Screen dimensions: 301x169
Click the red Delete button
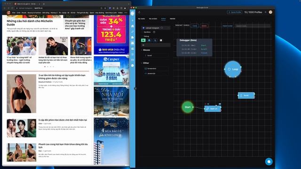pyautogui.click(x=204, y=26)
